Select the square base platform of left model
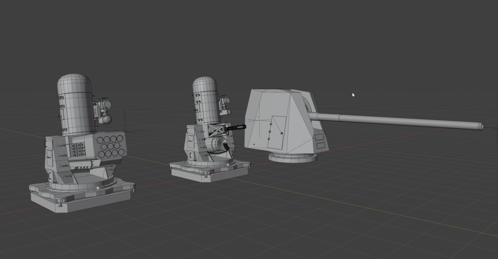Screen dimensions: 498x259 pos(82,195)
